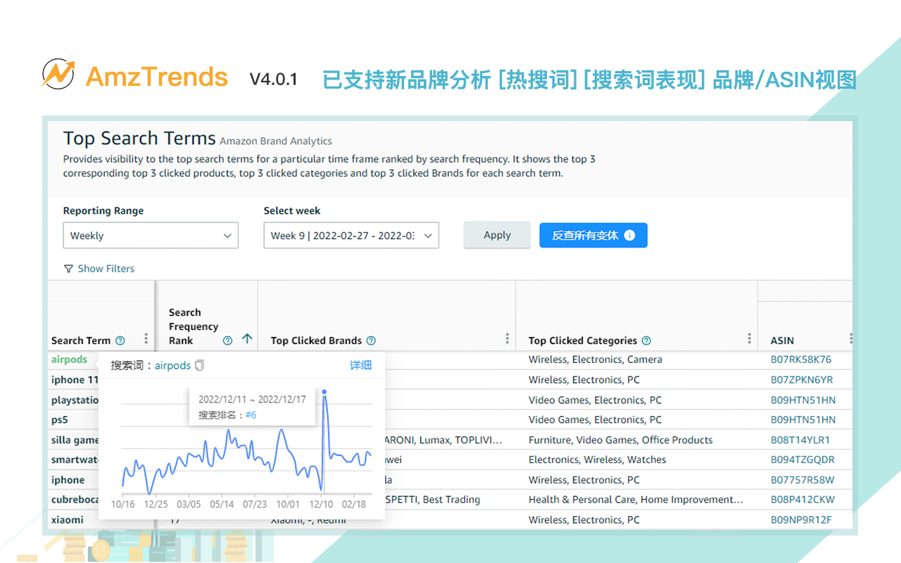This screenshot has width=901, height=563.
Task: Click the AmzTrends logo icon
Action: click(x=58, y=74)
